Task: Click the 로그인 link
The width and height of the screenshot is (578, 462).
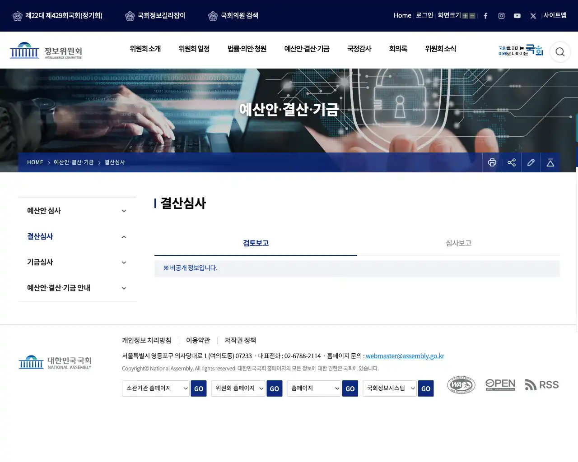Action: 424,15
